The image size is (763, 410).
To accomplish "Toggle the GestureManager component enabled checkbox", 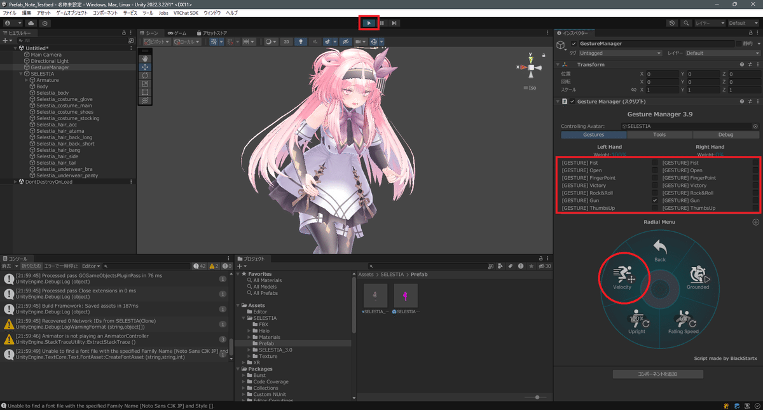I will tap(574, 44).
